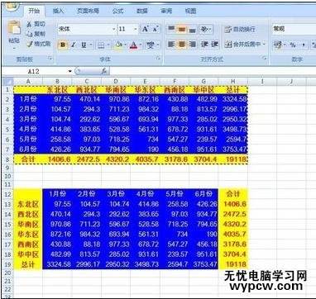Switch to the 数据 ribbon tab
The image size is (316, 299).
[x=142, y=11]
